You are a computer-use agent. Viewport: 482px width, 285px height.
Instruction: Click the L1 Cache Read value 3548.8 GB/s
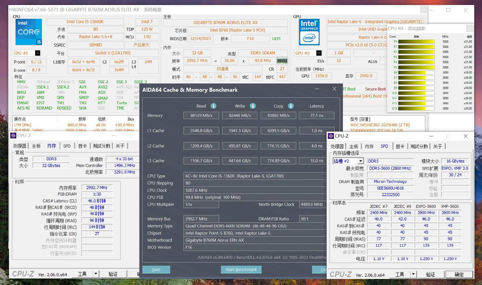[x=201, y=131]
